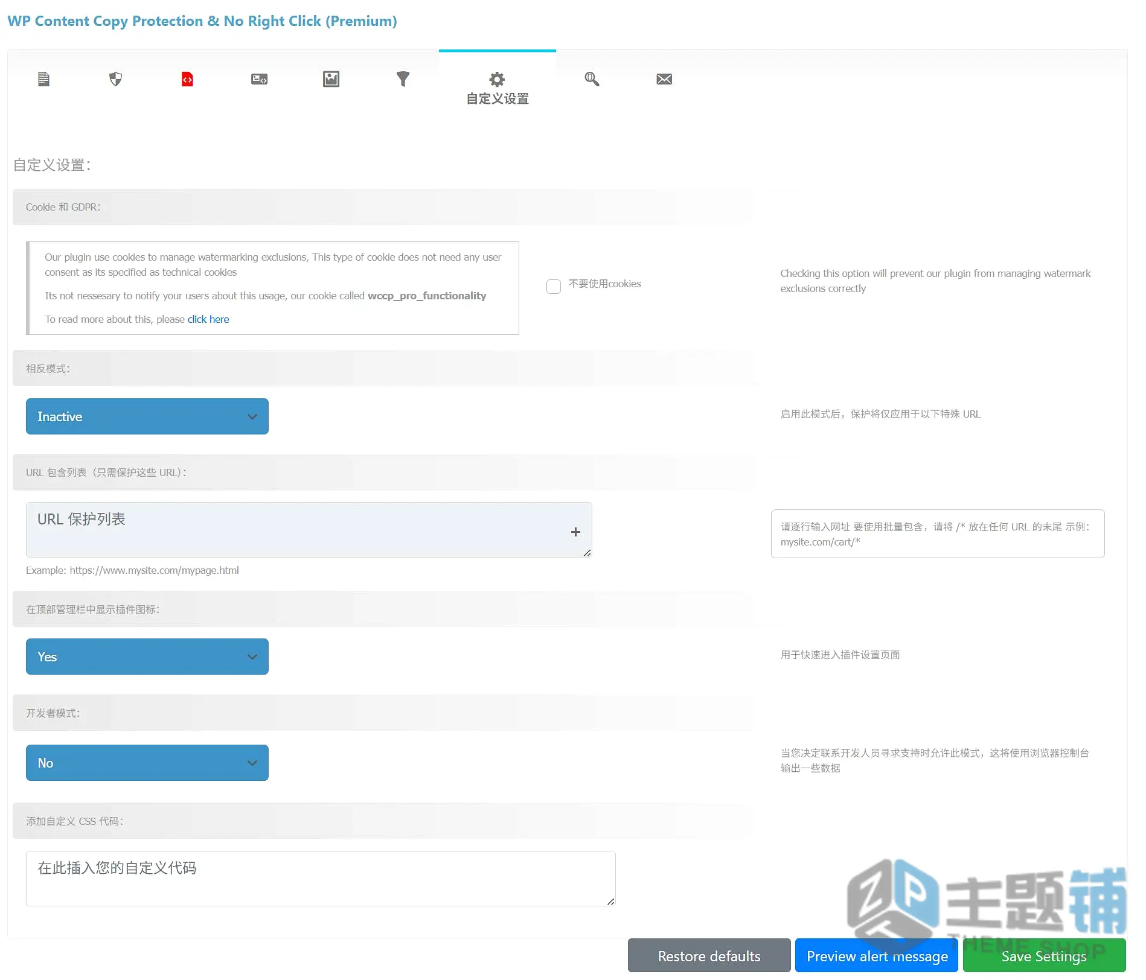Screen dimensions: 1146x980
Task: Click the wccp_pro_functionality cookie name
Action: [427, 296]
